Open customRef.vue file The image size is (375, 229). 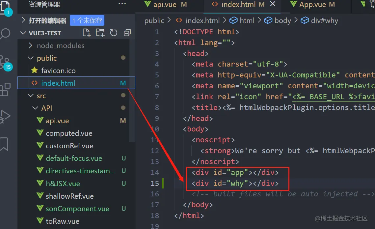(x=69, y=146)
